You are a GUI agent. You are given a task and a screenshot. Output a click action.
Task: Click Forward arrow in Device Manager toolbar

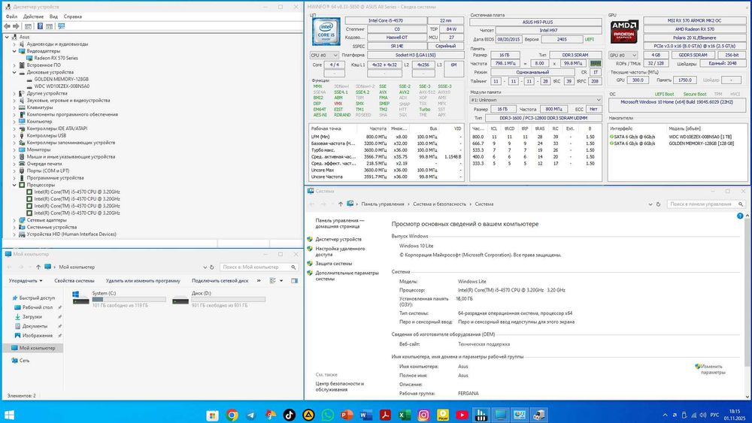coord(16,26)
